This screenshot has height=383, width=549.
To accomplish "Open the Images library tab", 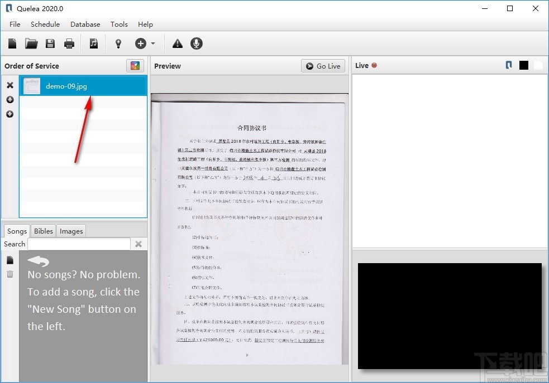I will coord(71,231).
